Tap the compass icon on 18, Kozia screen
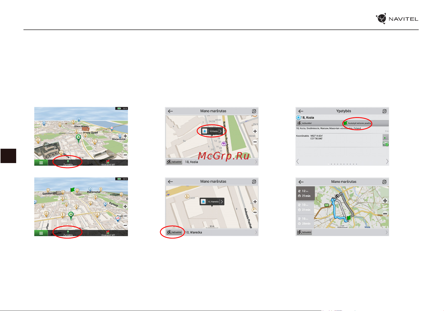 [254, 111]
